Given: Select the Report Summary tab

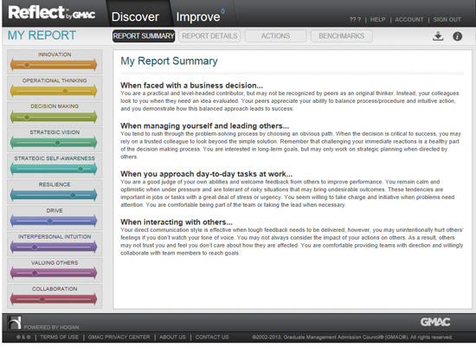Looking at the screenshot, I should point(144,35).
